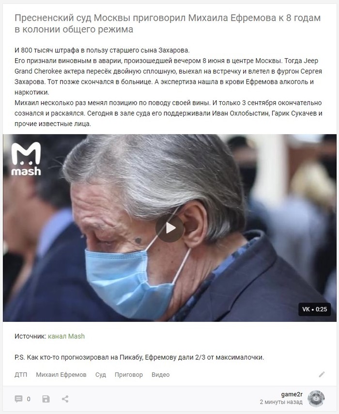This screenshot has height=414, width=339.
Task: Click the 2 минуты назад timestamp
Action: click(281, 402)
